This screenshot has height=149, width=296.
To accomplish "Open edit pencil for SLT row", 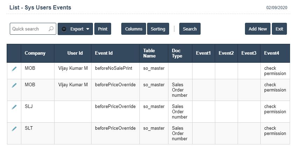I will (x=14, y=129).
